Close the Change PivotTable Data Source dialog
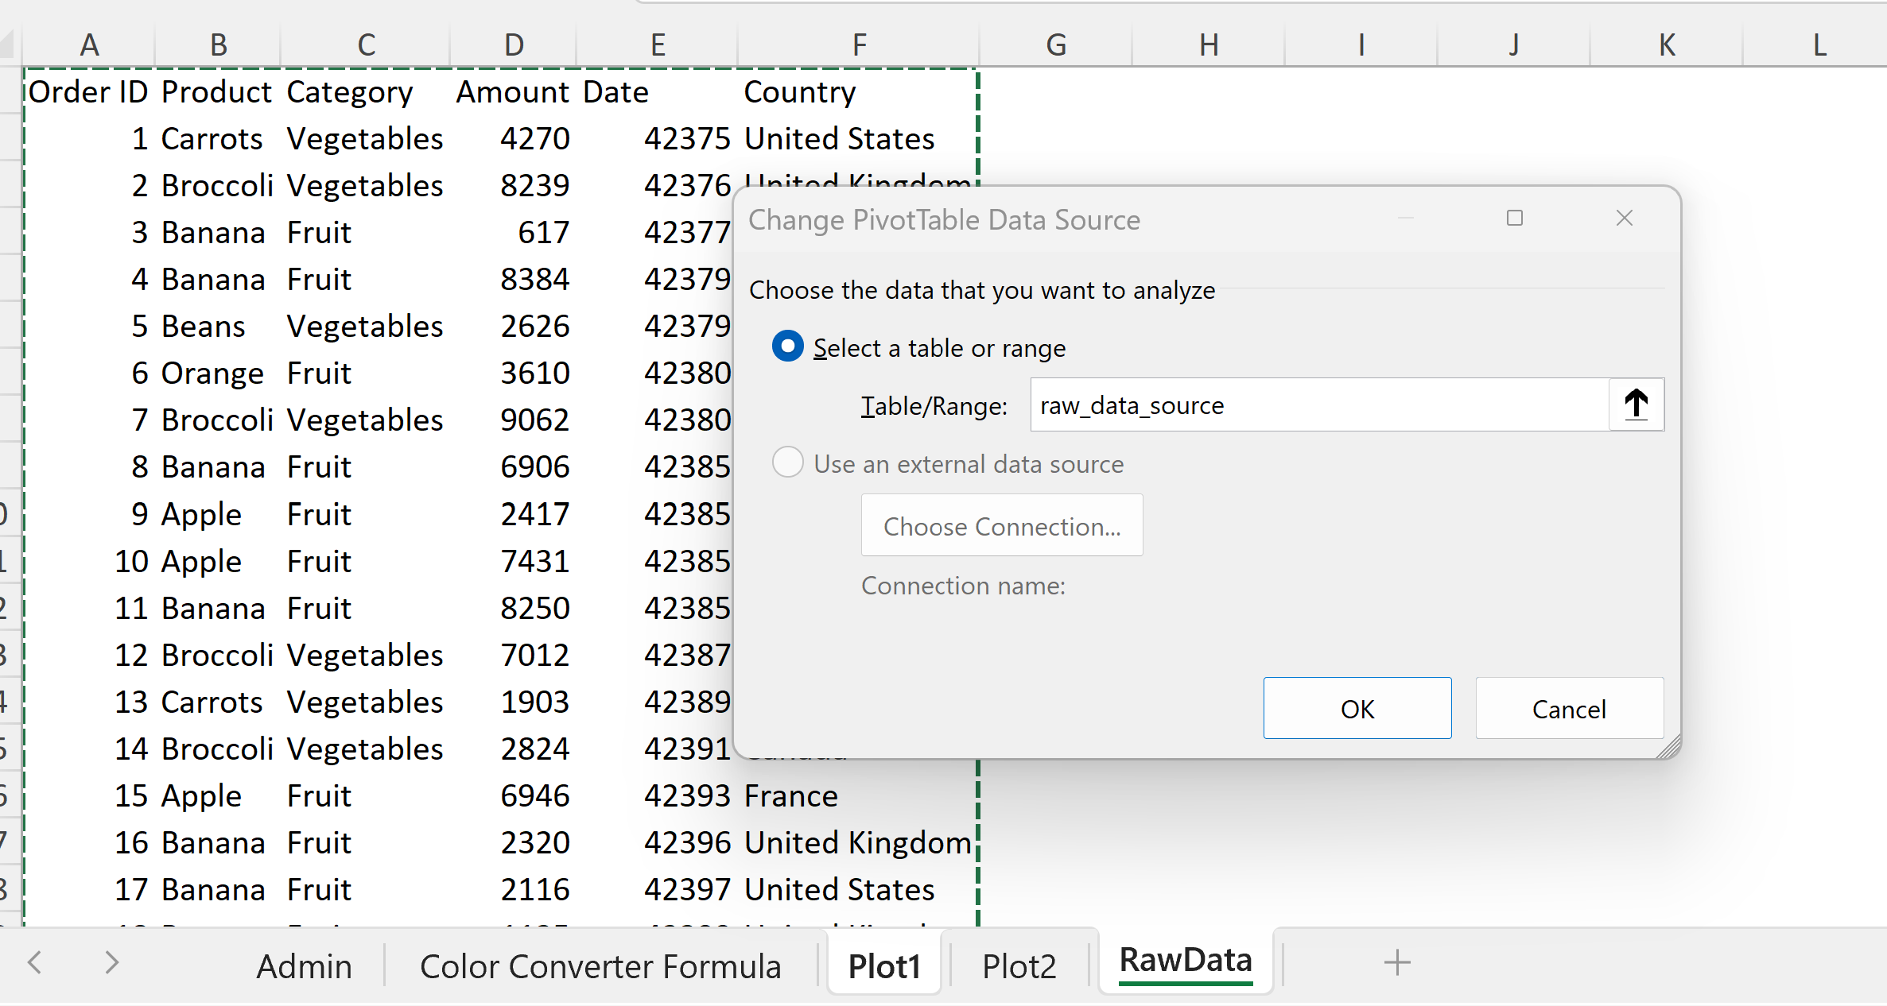Screen dimensions: 1887x1006 (1624, 219)
